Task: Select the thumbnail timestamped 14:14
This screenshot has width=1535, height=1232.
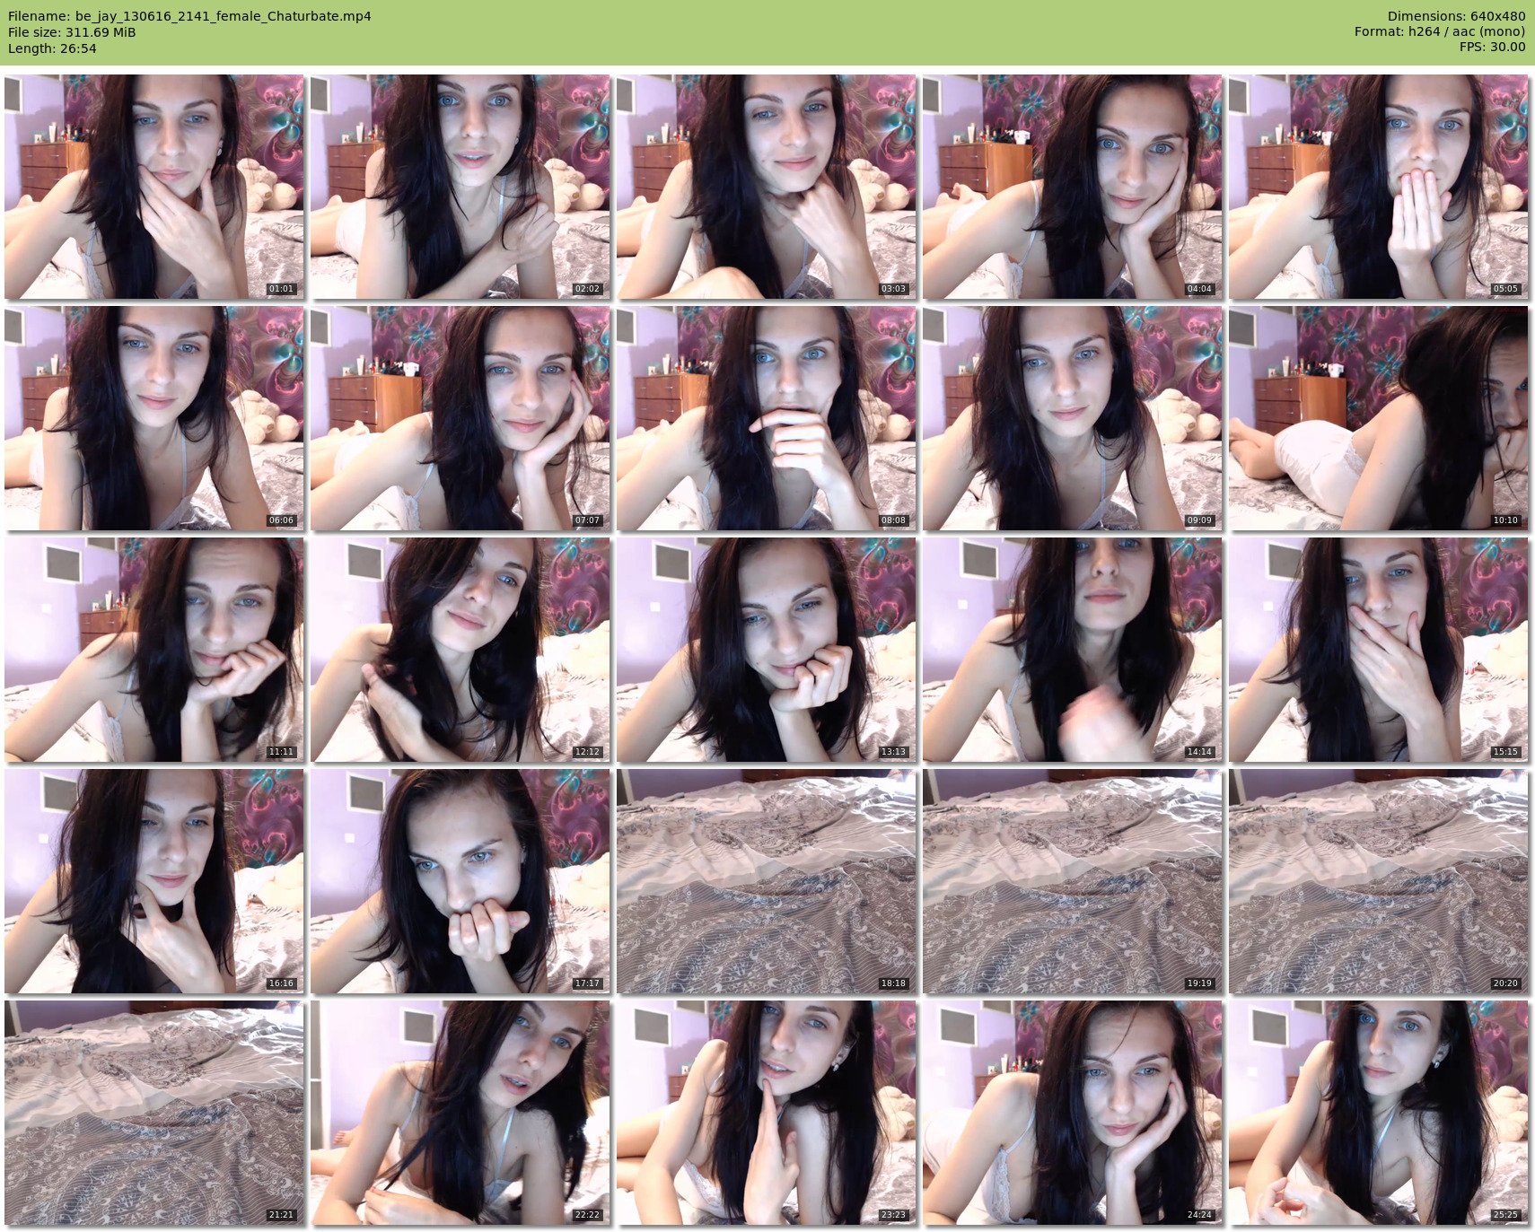Action: [x=1072, y=650]
